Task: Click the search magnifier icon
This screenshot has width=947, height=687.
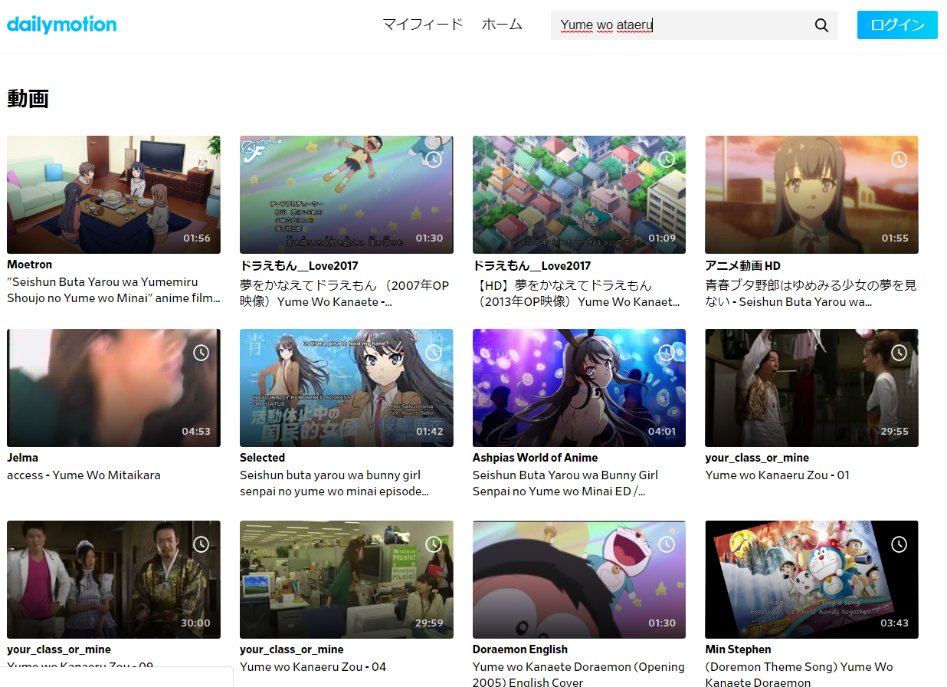Action: [x=821, y=25]
